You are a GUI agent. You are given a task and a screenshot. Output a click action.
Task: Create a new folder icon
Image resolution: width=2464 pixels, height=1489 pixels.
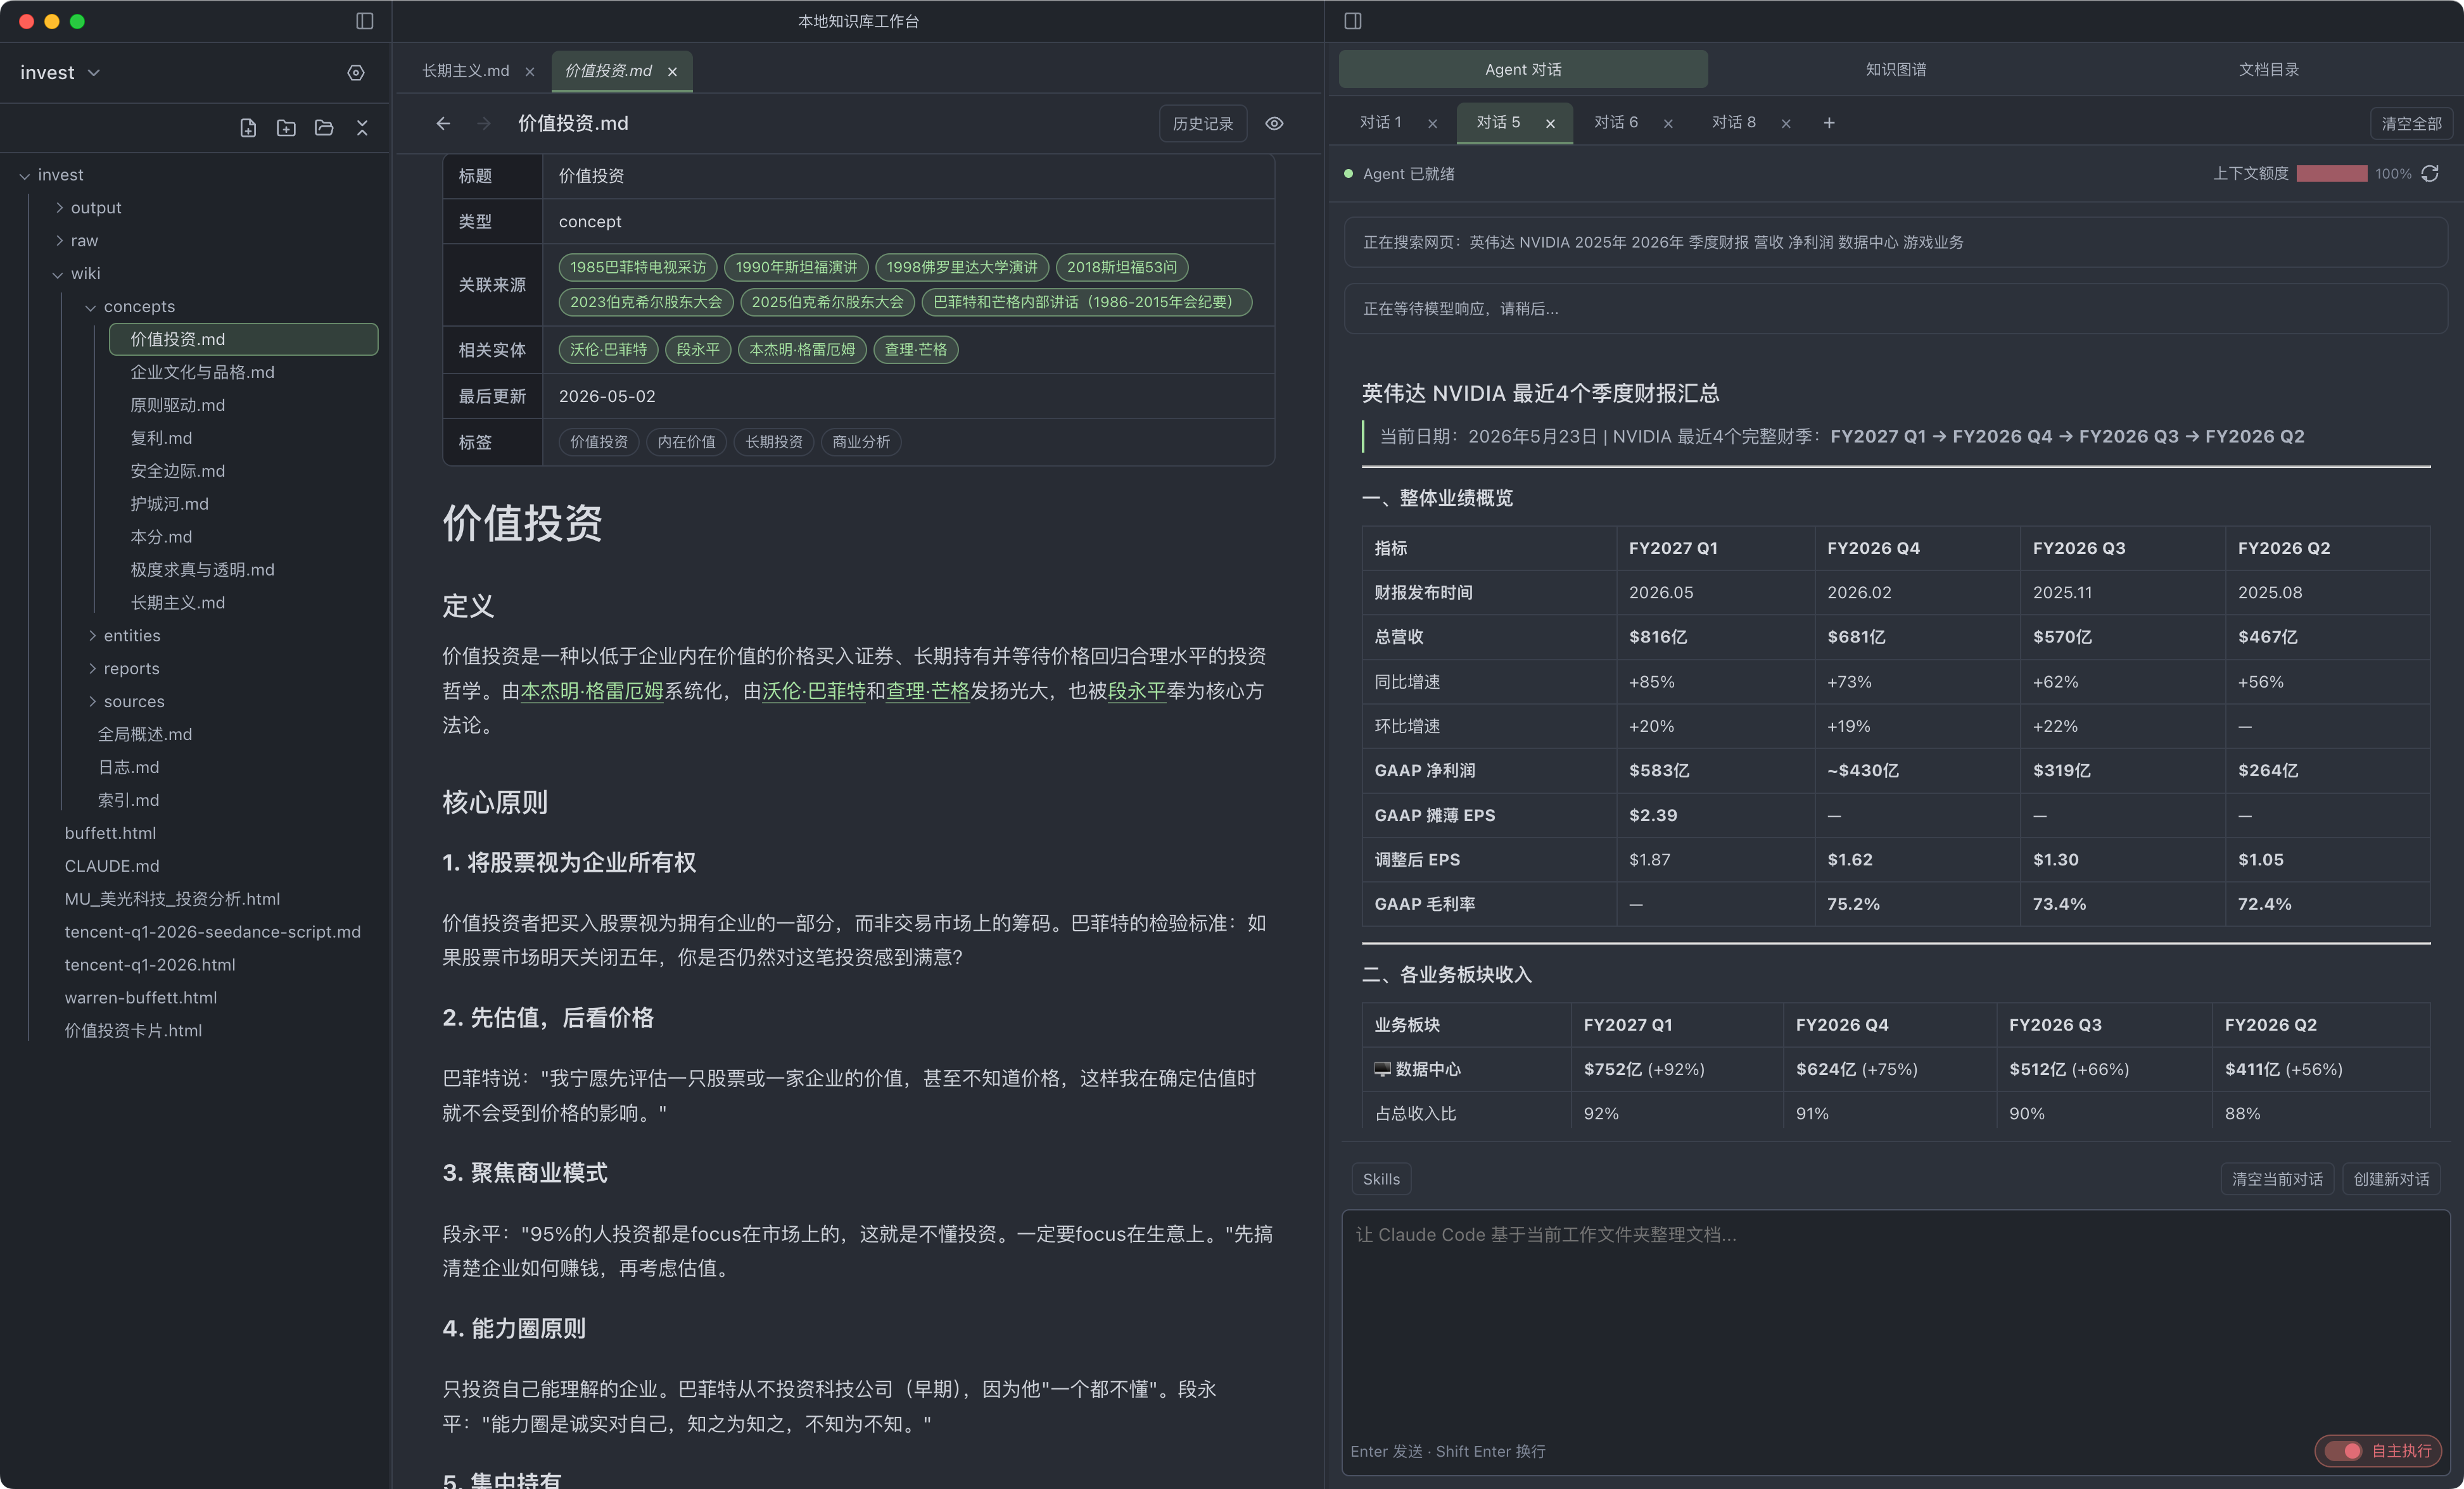click(286, 128)
